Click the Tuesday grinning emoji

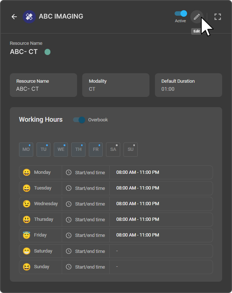click(x=27, y=188)
